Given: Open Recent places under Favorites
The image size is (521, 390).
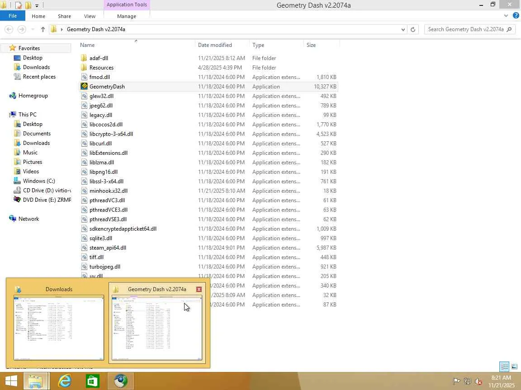Looking at the screenshot, I should (39, 77).
